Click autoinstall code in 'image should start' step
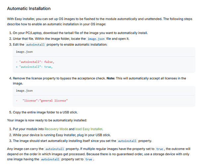This screenshot has width=212, height=165. pyautogui.click(x=128, y=141)
